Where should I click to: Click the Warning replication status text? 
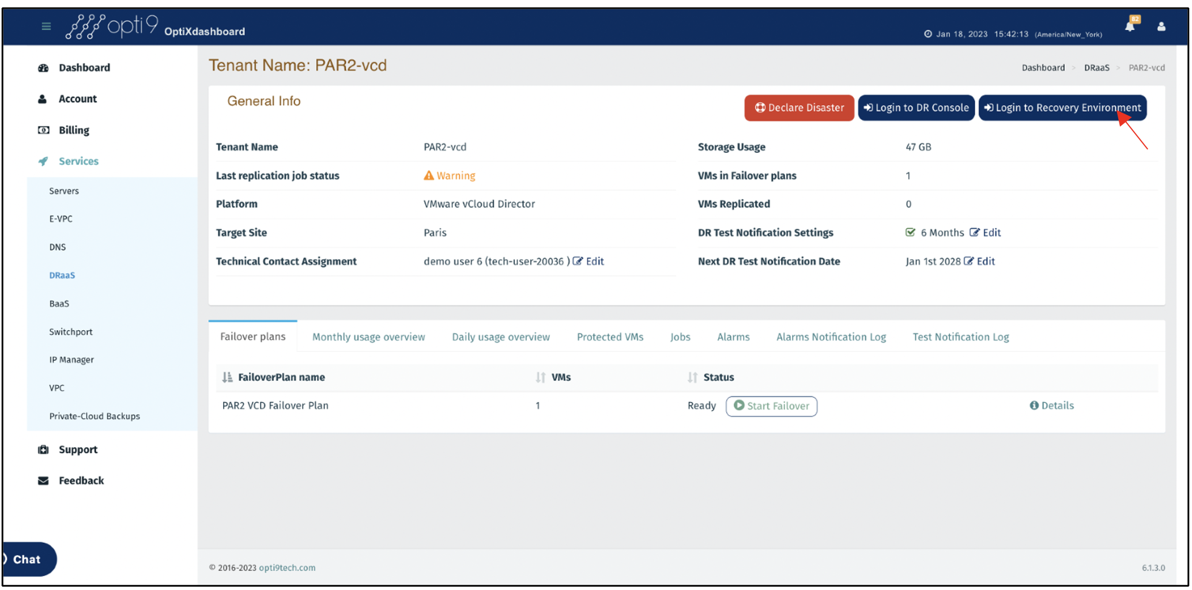[x=456, y=176]
